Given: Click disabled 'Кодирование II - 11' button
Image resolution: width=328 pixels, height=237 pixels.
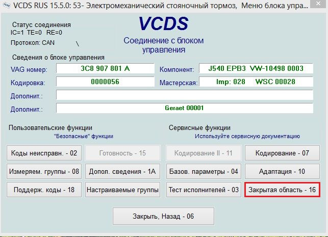Looking at the screenshot, I should tap(204, 153).
